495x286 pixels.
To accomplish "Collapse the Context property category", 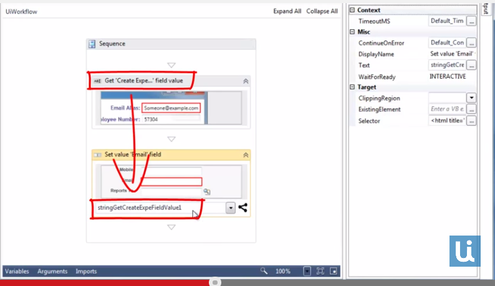I will coord(352,10).
